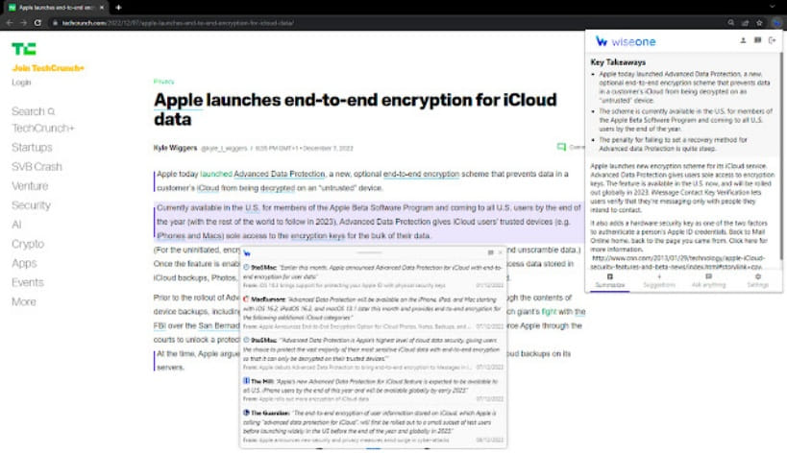This screenshot has height=453, width=787.
Task: Click the TechCrunch TC logo
Action: (23, 49)
